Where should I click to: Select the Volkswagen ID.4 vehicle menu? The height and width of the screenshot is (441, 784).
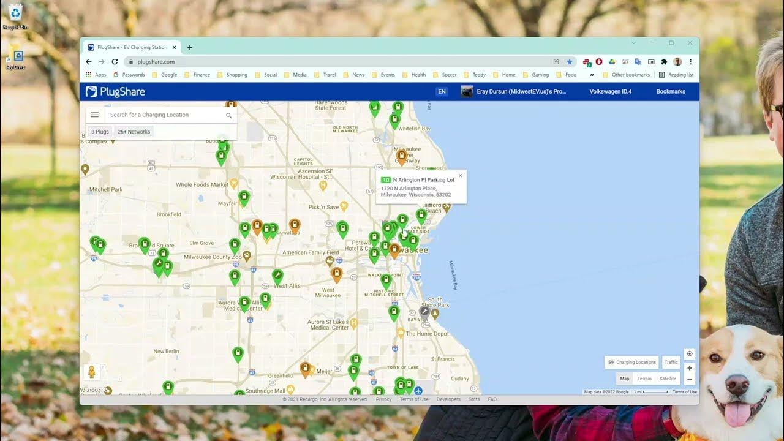tap(611, 91)
